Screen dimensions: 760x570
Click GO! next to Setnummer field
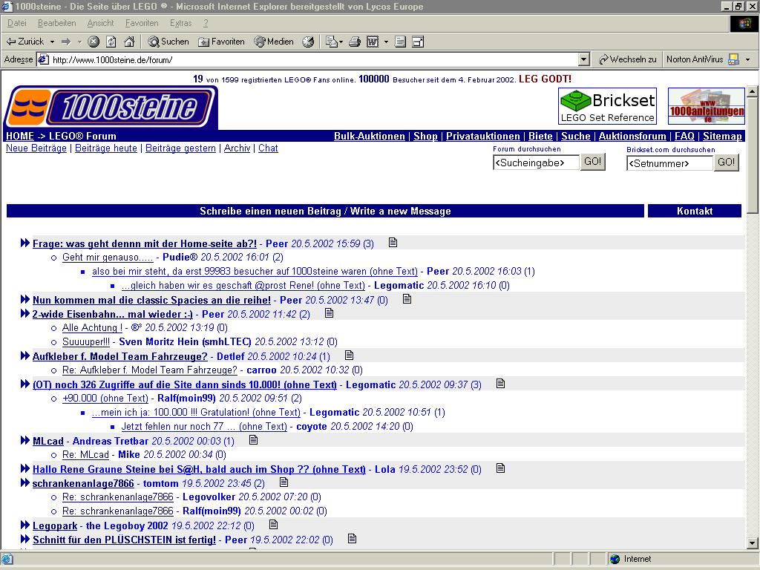click(x=726, y=163)
